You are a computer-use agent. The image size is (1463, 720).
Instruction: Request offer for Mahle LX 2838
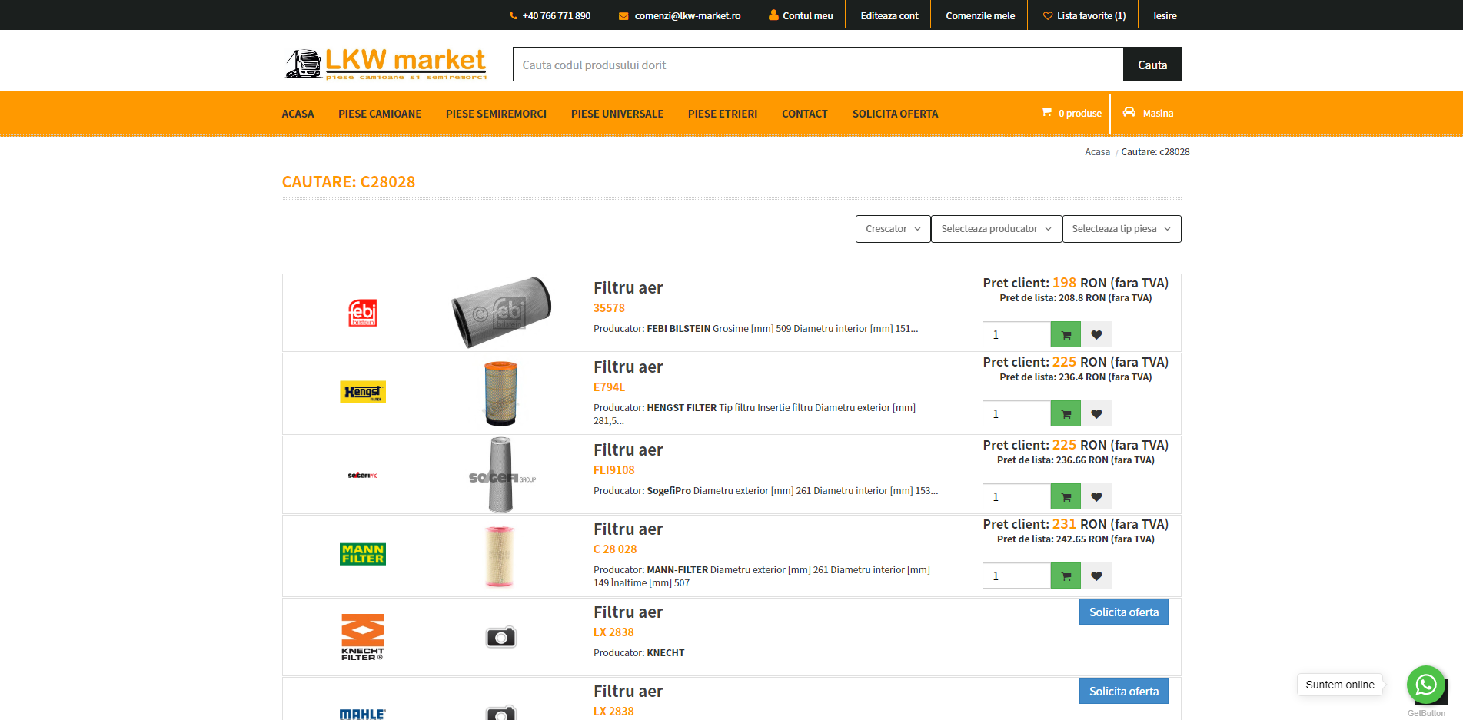coord(1124,691)
